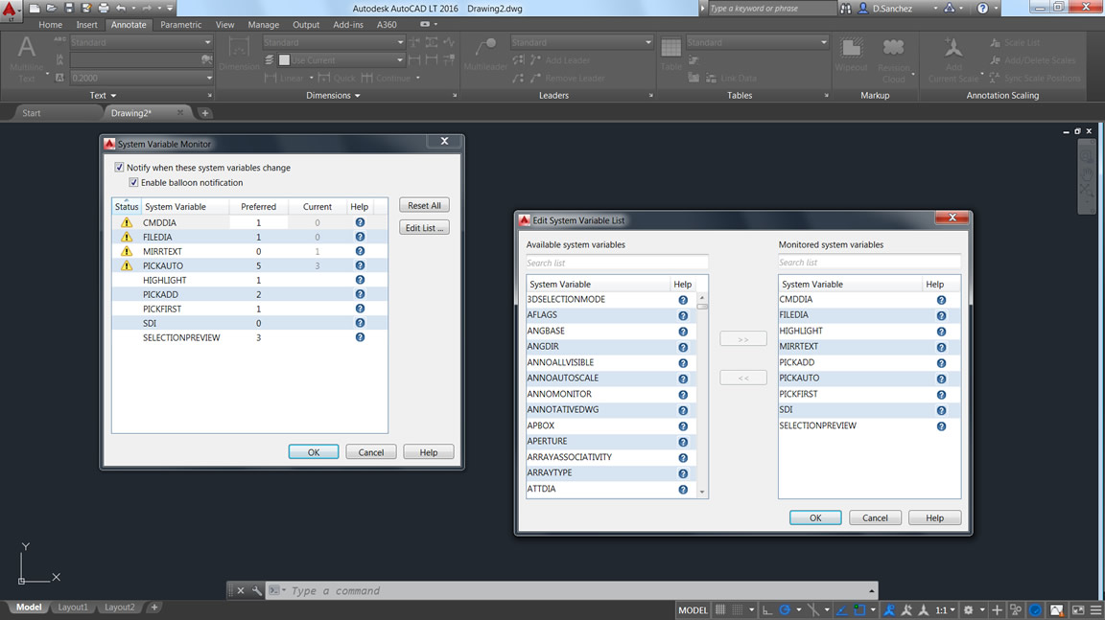1105x620 pixels.
Task: Click the help icon next to AFLAGS
Action: (683, 315)
